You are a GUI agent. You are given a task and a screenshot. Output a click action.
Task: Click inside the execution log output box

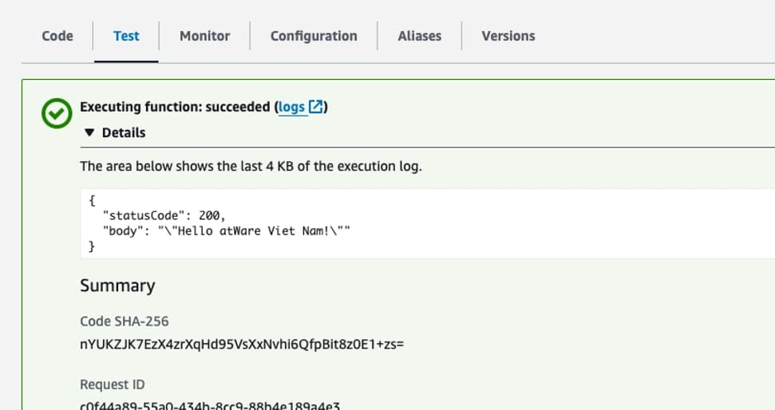(428, 223)
